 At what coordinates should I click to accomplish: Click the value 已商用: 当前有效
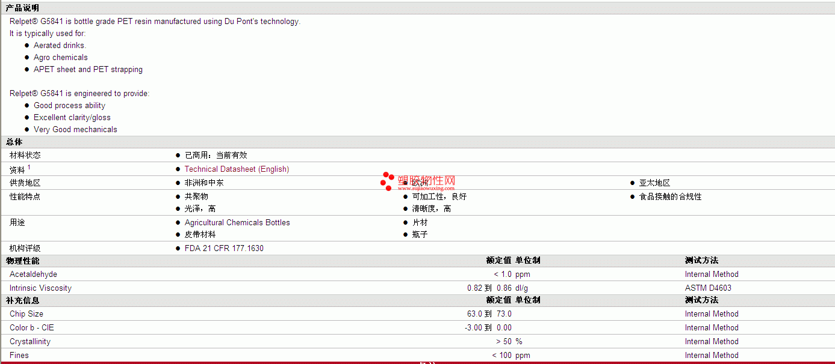click(216, 156)
